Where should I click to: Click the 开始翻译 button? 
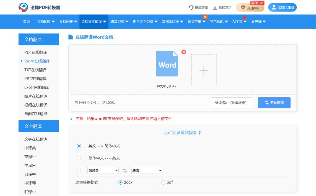274,103
